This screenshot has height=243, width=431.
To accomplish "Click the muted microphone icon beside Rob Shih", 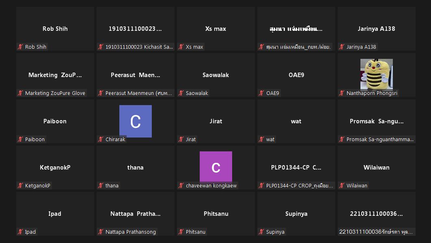I will (x=20, y=47).
